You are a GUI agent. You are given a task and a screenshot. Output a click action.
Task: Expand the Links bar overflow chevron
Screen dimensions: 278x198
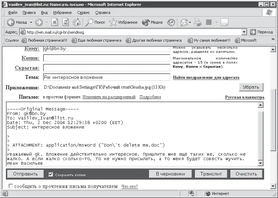pos(273,39)
